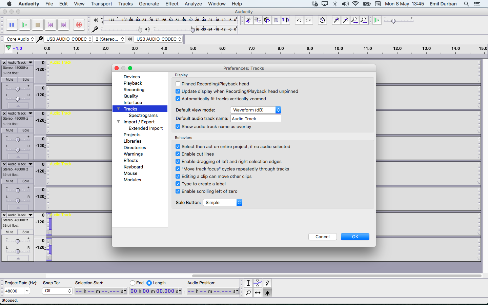
Task: Click the Zoom In magnifier icon
Action: (336, 20)
